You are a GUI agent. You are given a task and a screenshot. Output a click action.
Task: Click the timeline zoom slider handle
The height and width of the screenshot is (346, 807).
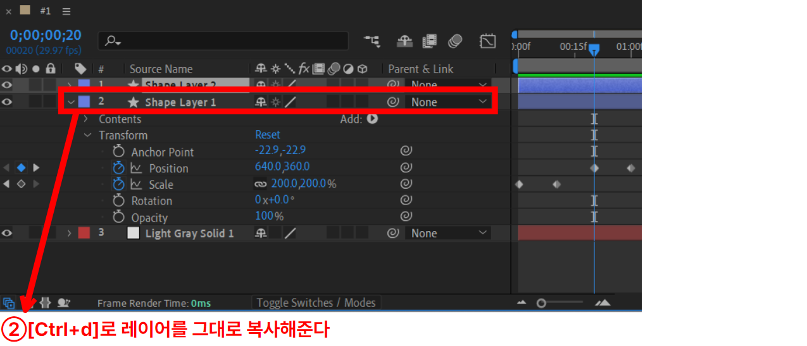[x=541, y=303]
